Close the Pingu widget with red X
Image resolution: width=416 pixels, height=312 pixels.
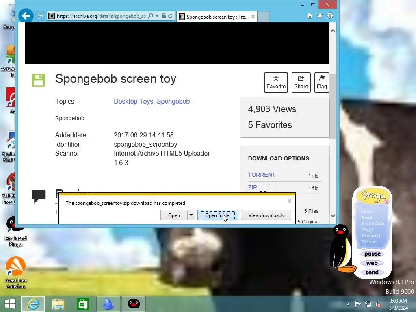pos(386,202)
